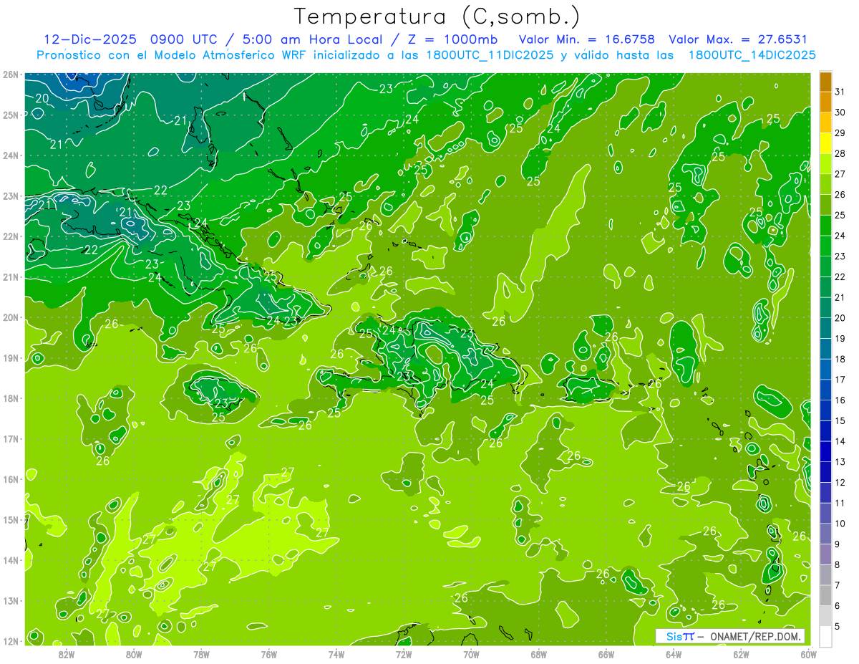Click the "68W" longitude axis label
The image size is (859, 664).
coord(539,654)
